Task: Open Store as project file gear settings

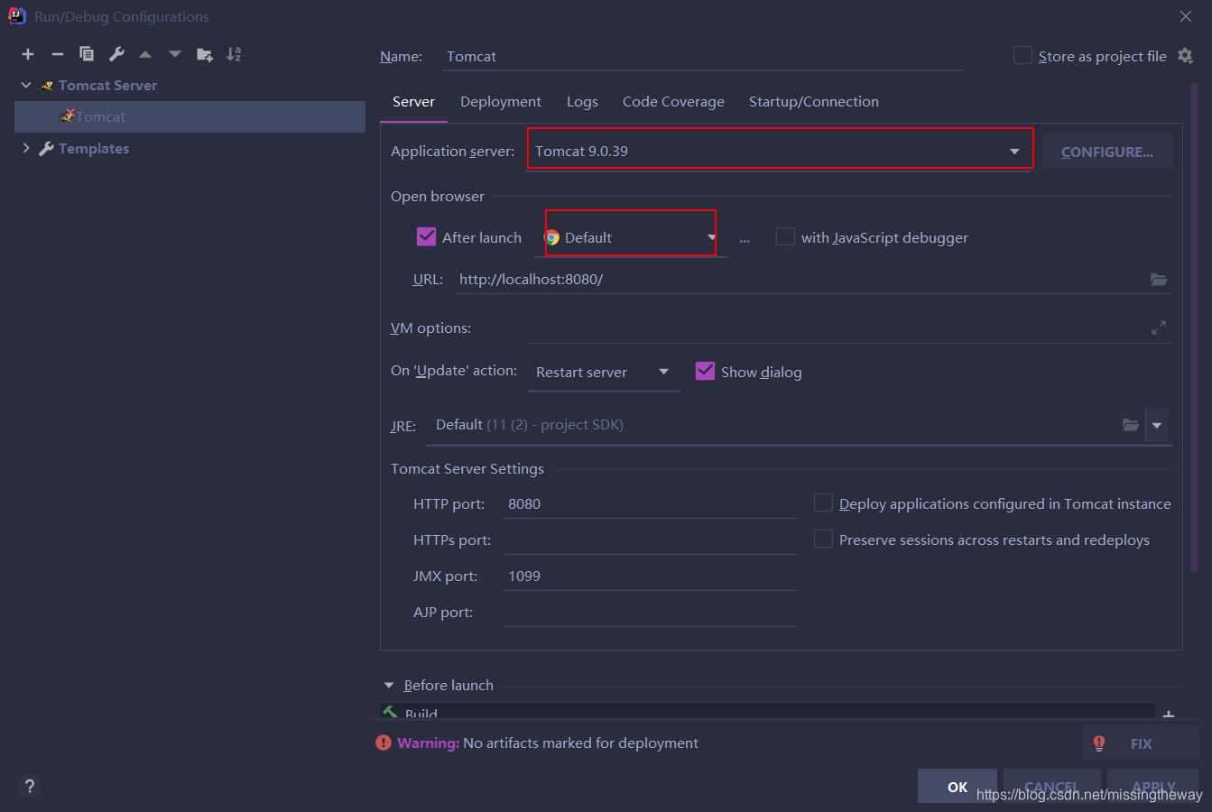Action: (1186, 56)
